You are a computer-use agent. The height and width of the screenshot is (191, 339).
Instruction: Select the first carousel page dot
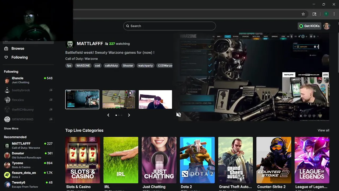pos(116,115)
